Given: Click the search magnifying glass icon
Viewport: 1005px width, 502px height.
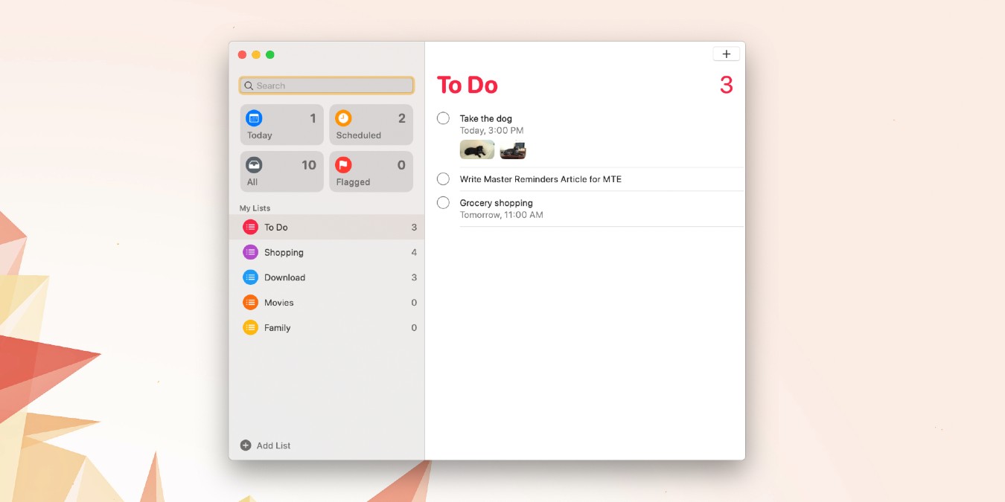Looking at the screenshot, I should click(x=248, y=86).
